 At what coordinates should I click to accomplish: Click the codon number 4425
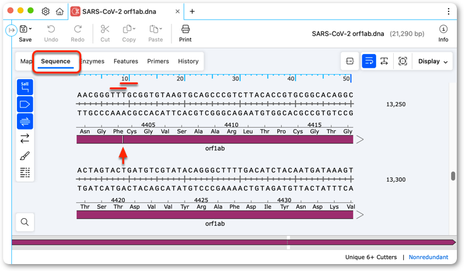(x=201, y=200)
